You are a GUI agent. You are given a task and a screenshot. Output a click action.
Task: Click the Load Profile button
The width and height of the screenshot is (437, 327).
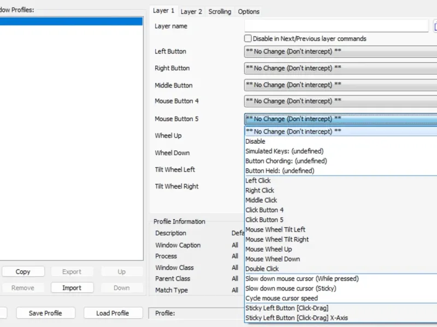click(113, 313)
